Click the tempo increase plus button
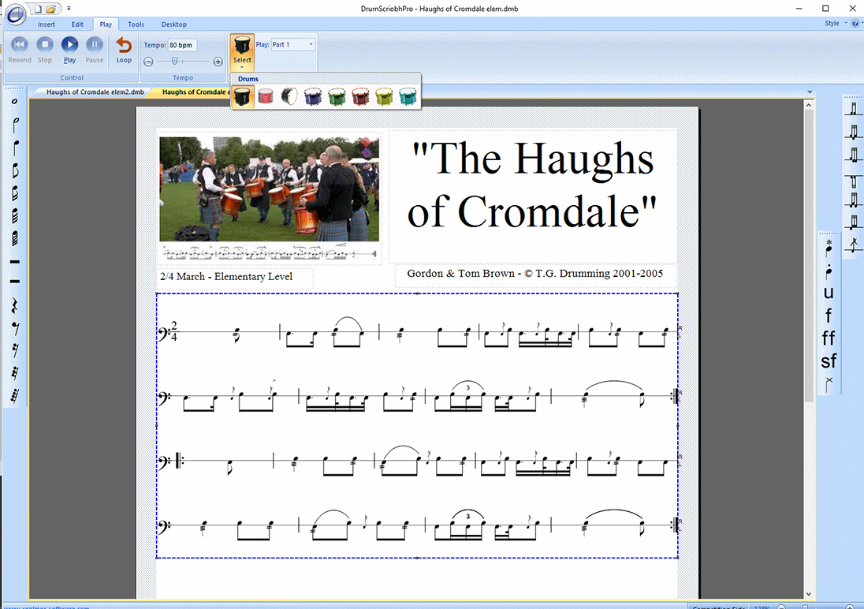 tap(218, 62)
